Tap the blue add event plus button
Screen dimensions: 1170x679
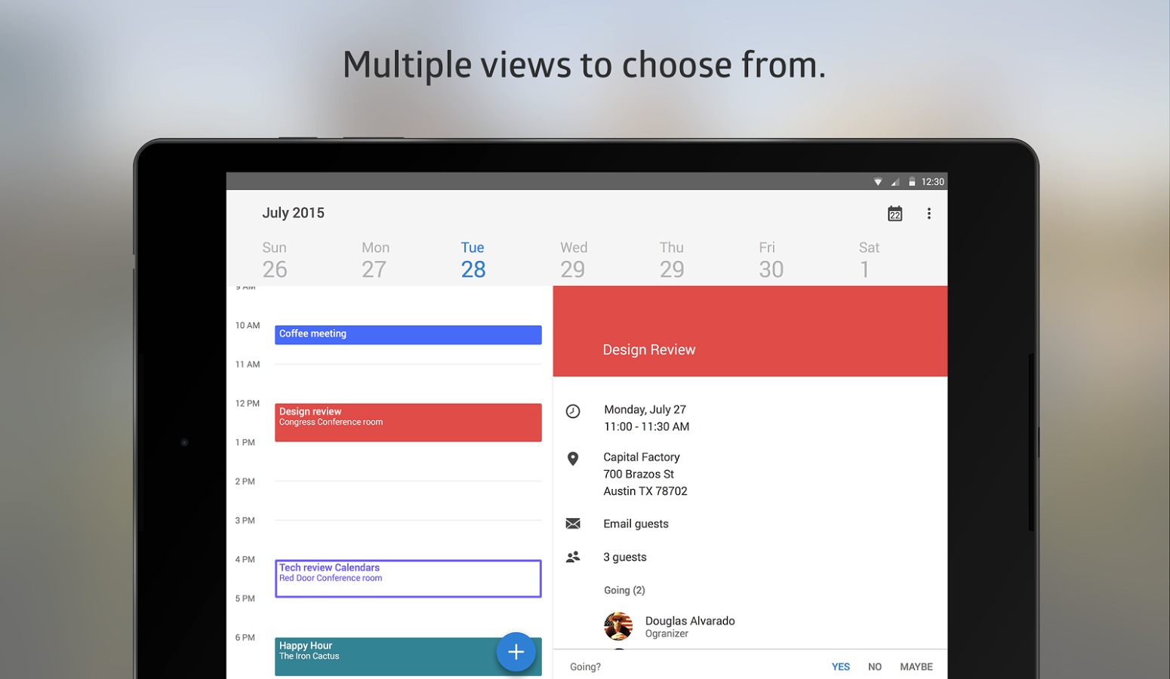516,652
